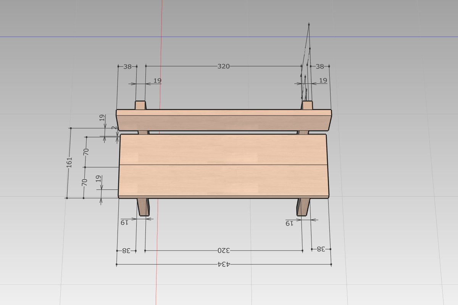This screenshot has width=458, height=305.
Task: Click the 2 gap dimension beside the seat
Action: tap(113, 128)
